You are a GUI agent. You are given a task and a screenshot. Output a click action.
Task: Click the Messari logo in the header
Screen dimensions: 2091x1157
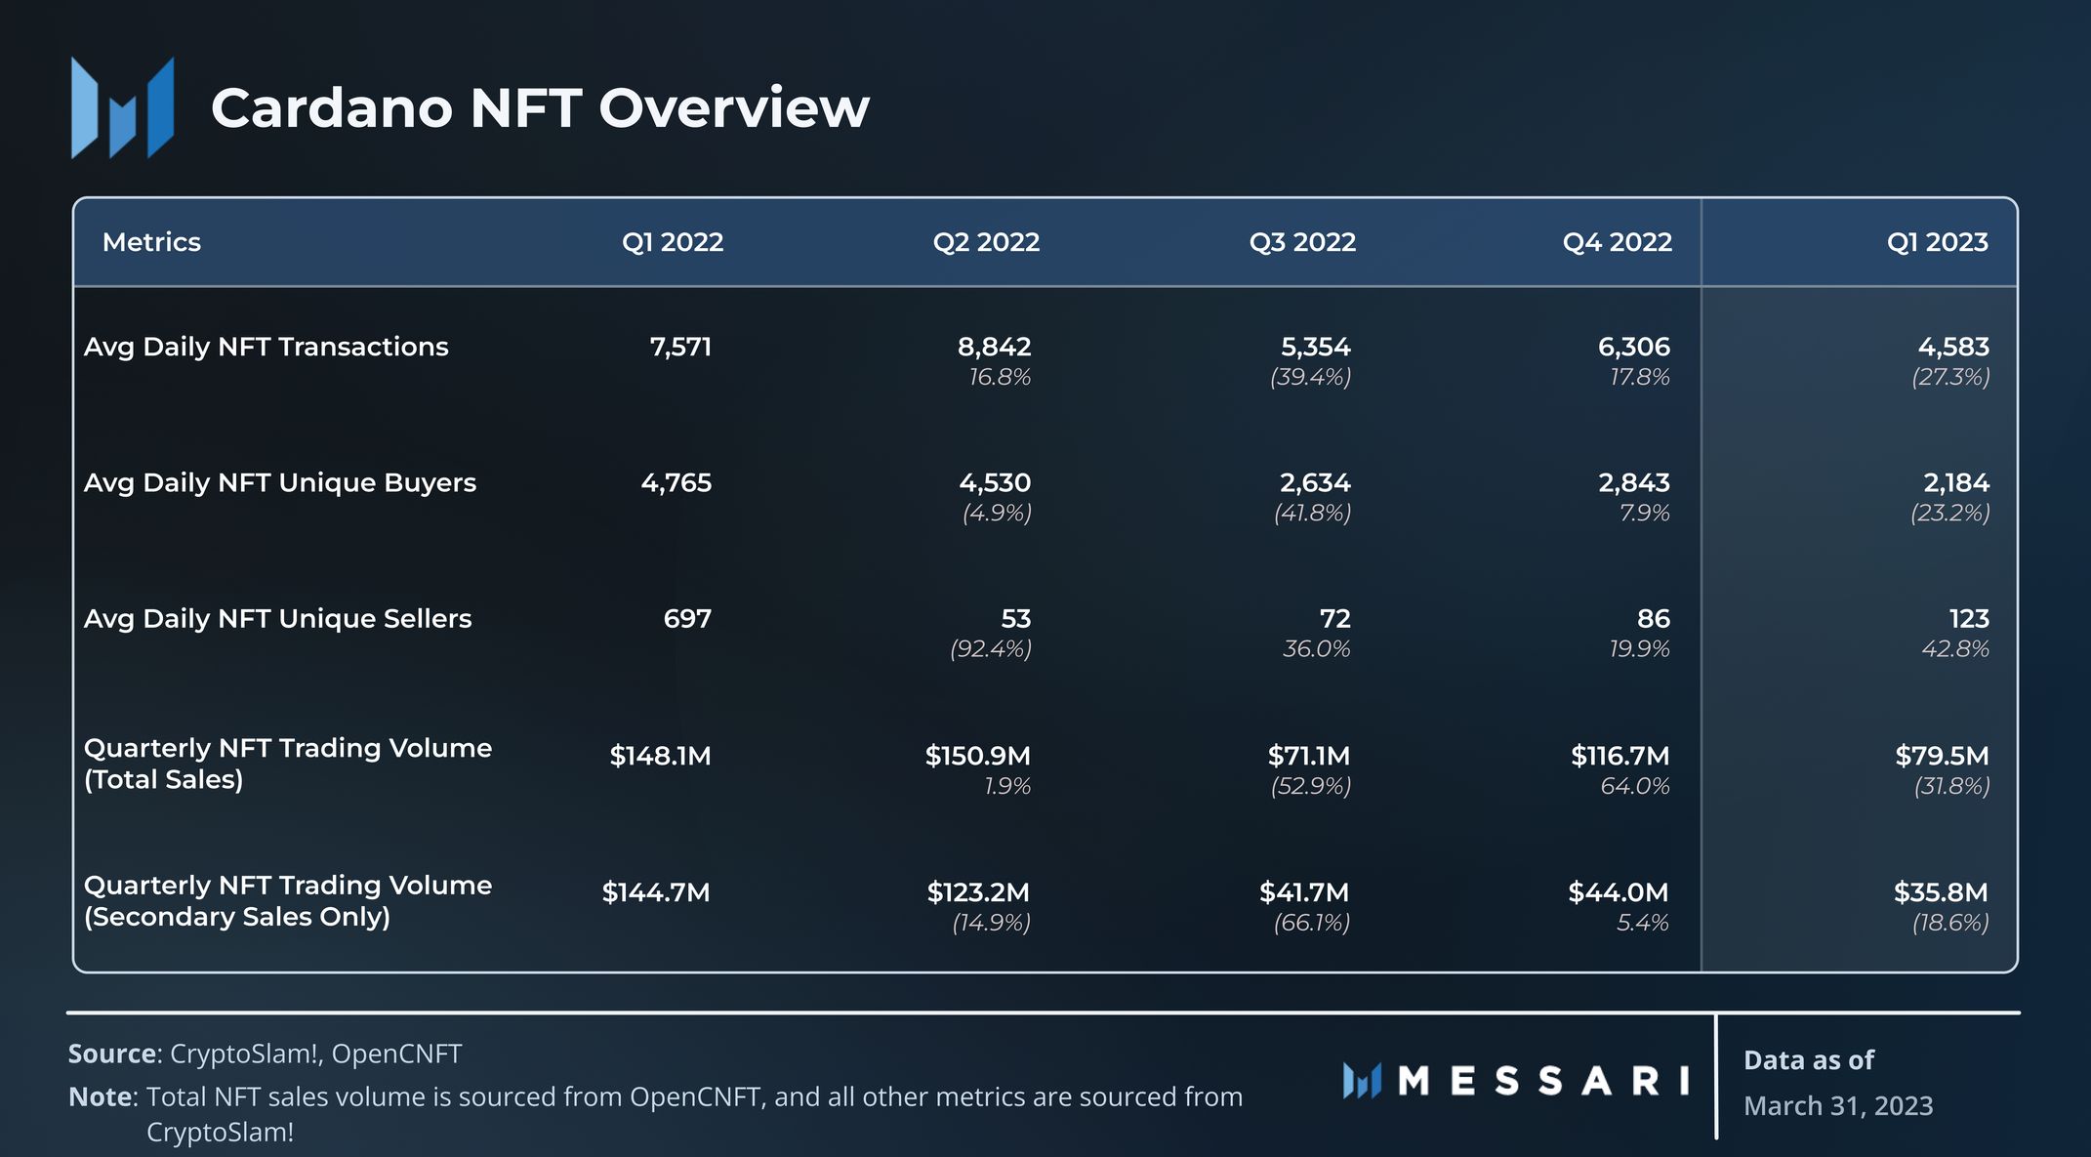point(122,107)
